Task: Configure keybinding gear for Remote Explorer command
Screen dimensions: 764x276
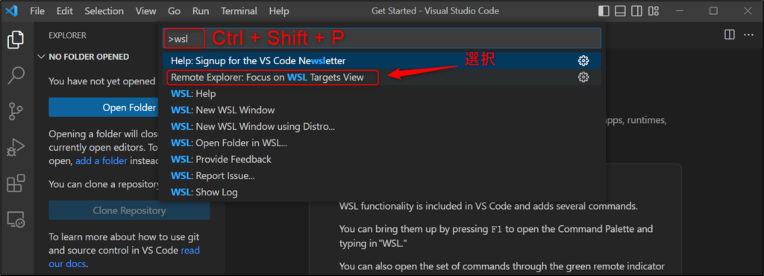Action: [583, 77]
